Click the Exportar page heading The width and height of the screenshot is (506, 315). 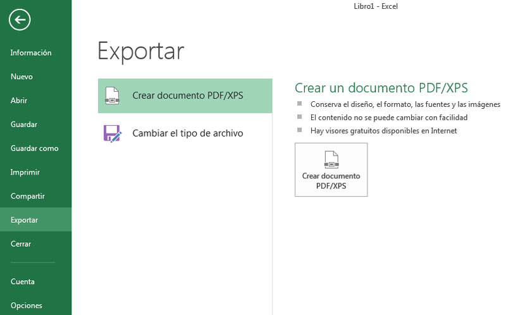coord(140,51)
